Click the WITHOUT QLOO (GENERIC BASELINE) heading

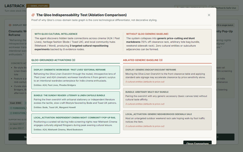[x=147, y=34]
